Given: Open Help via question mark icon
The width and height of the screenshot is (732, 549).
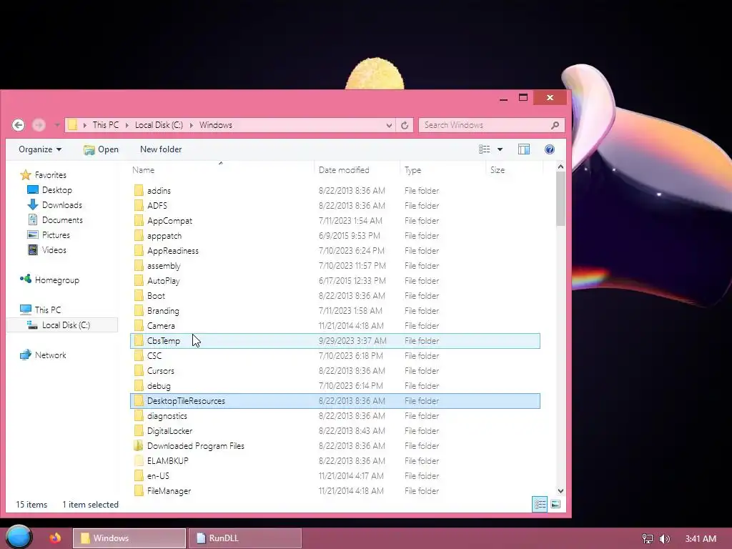Looking at the screenshot, I should coord(550,149).
